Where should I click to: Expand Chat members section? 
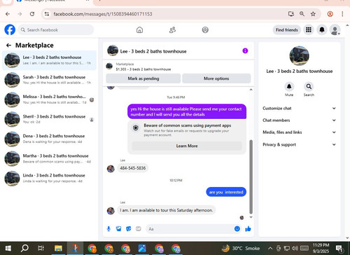(x=299, y=120)
